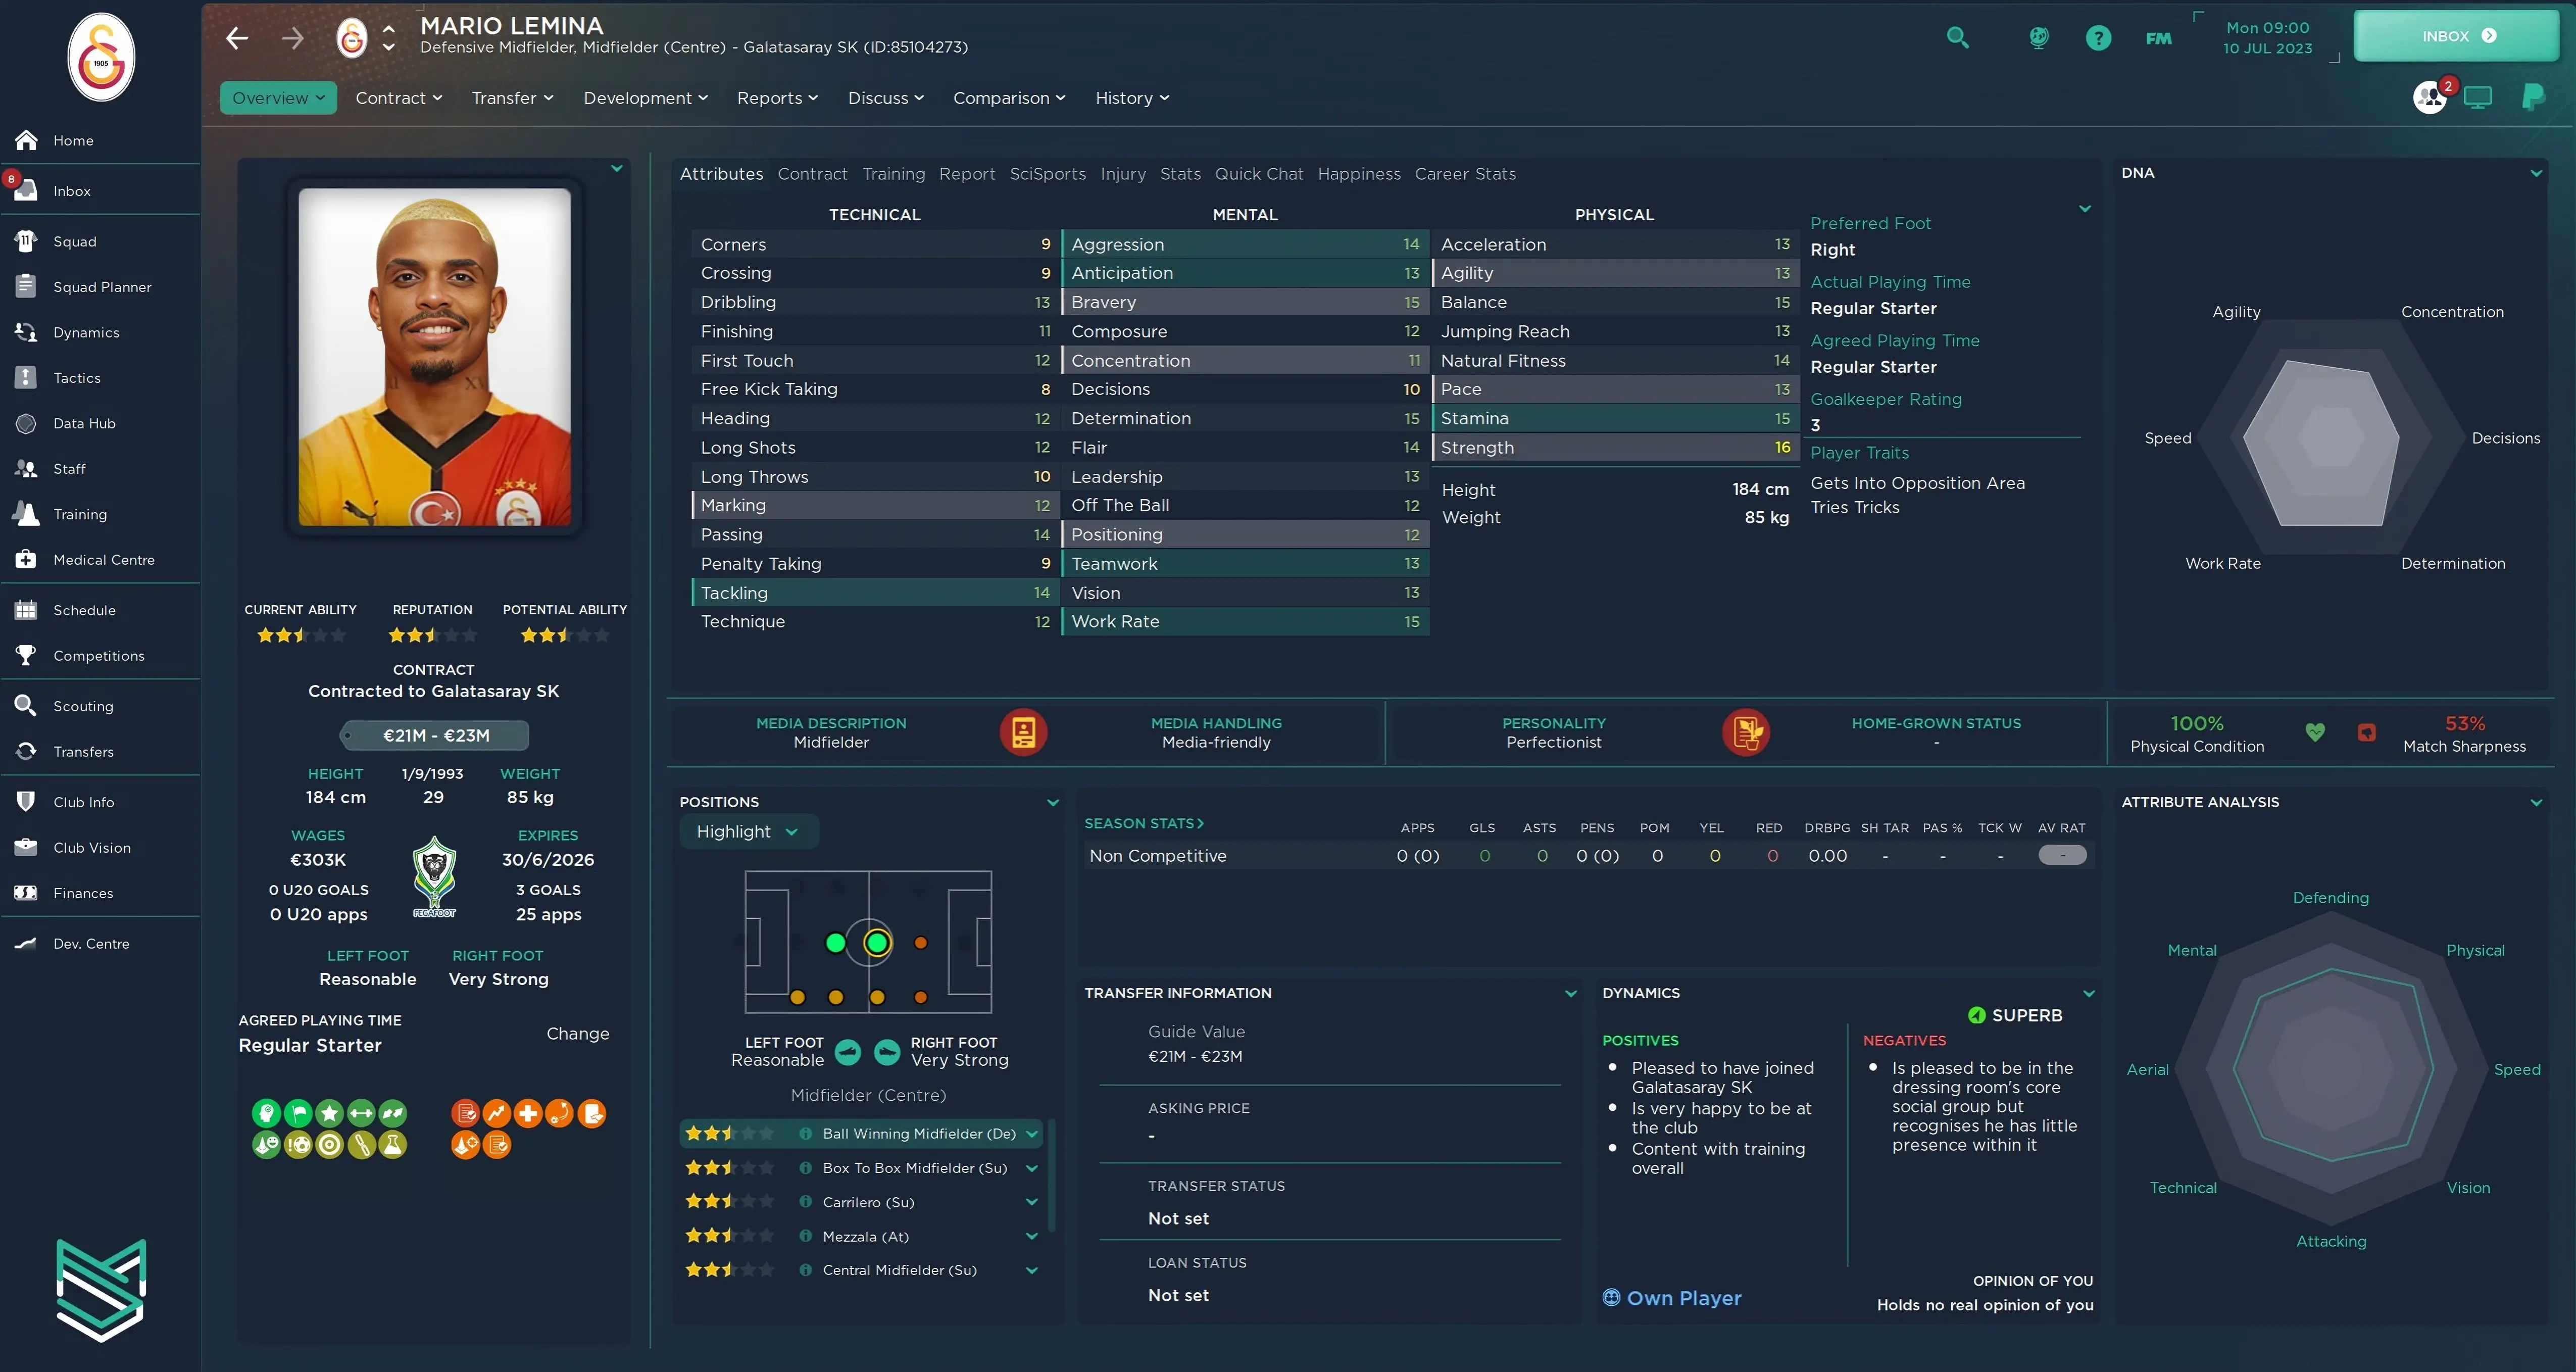2576x1372 pixels.
Task: Switch to the Happiness tab
Action: (1359, 174)
